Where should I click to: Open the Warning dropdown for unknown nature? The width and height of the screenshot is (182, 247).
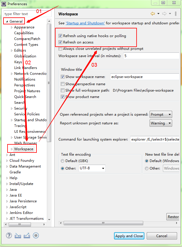[161, 123]
